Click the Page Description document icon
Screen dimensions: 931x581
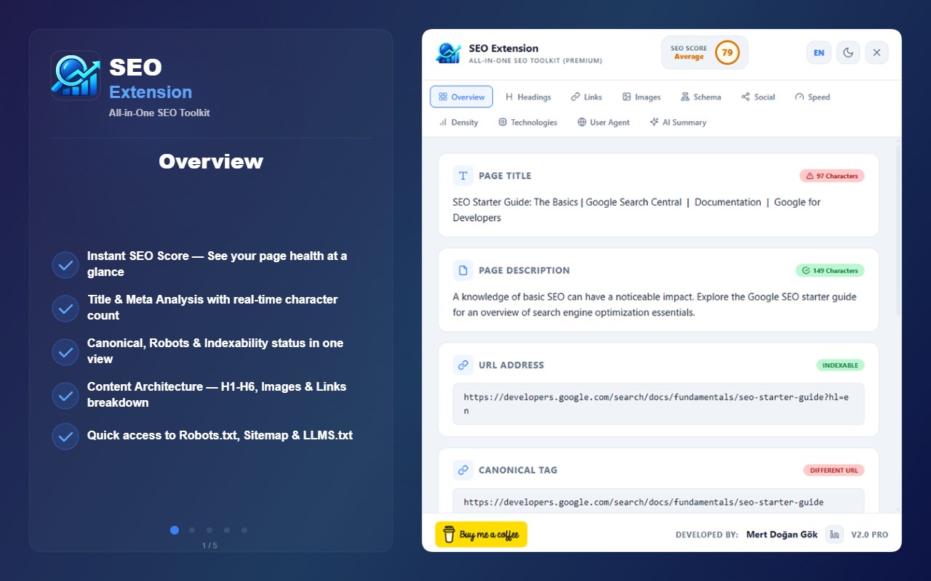pyautogui.click(x=463, y=270)
